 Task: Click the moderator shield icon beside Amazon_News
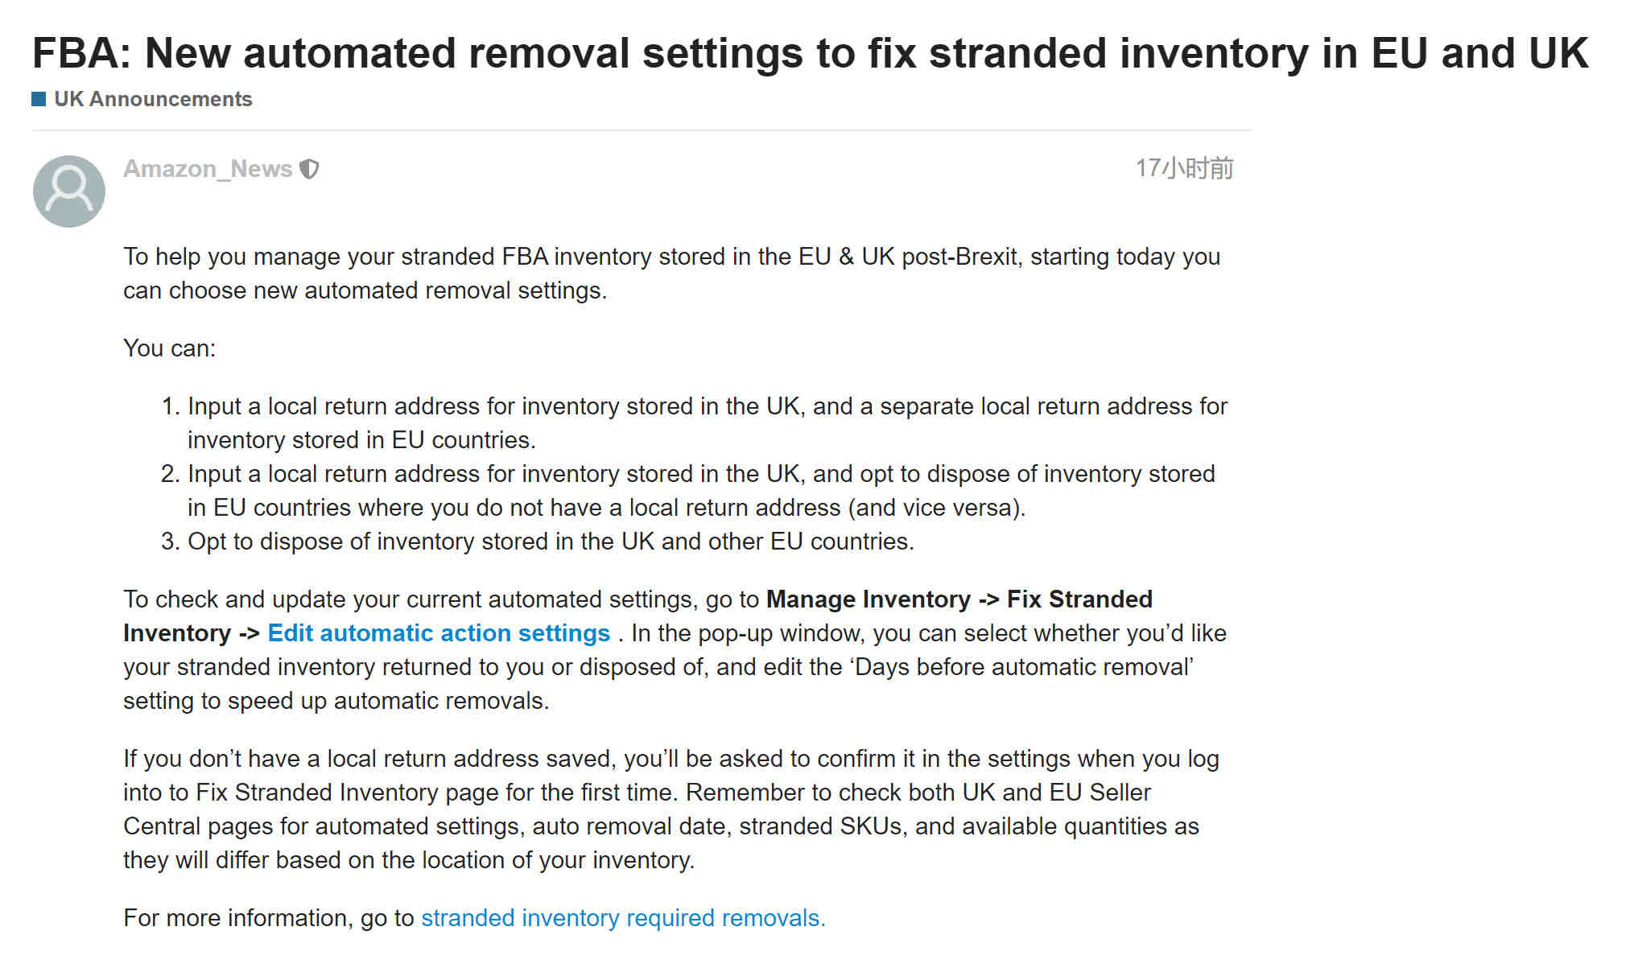[309, 169]
